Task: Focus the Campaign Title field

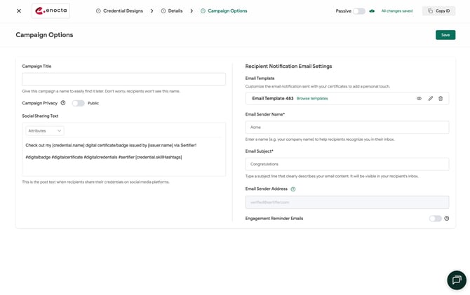Action: 123,79
